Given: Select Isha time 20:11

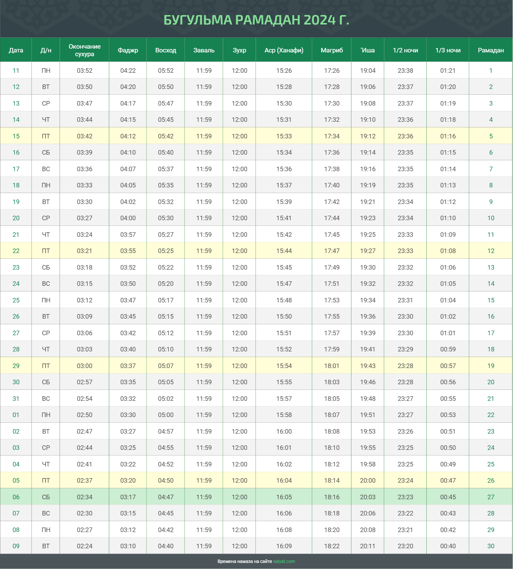Looking at the screenshot, I should [x=368, y=546].
